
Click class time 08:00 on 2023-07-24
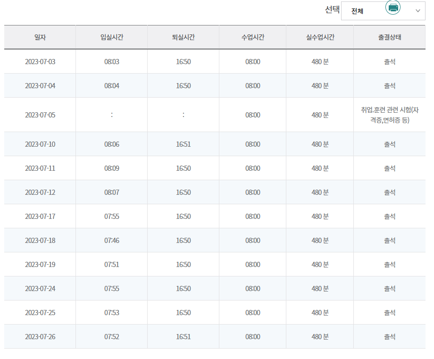coord(253,288)
